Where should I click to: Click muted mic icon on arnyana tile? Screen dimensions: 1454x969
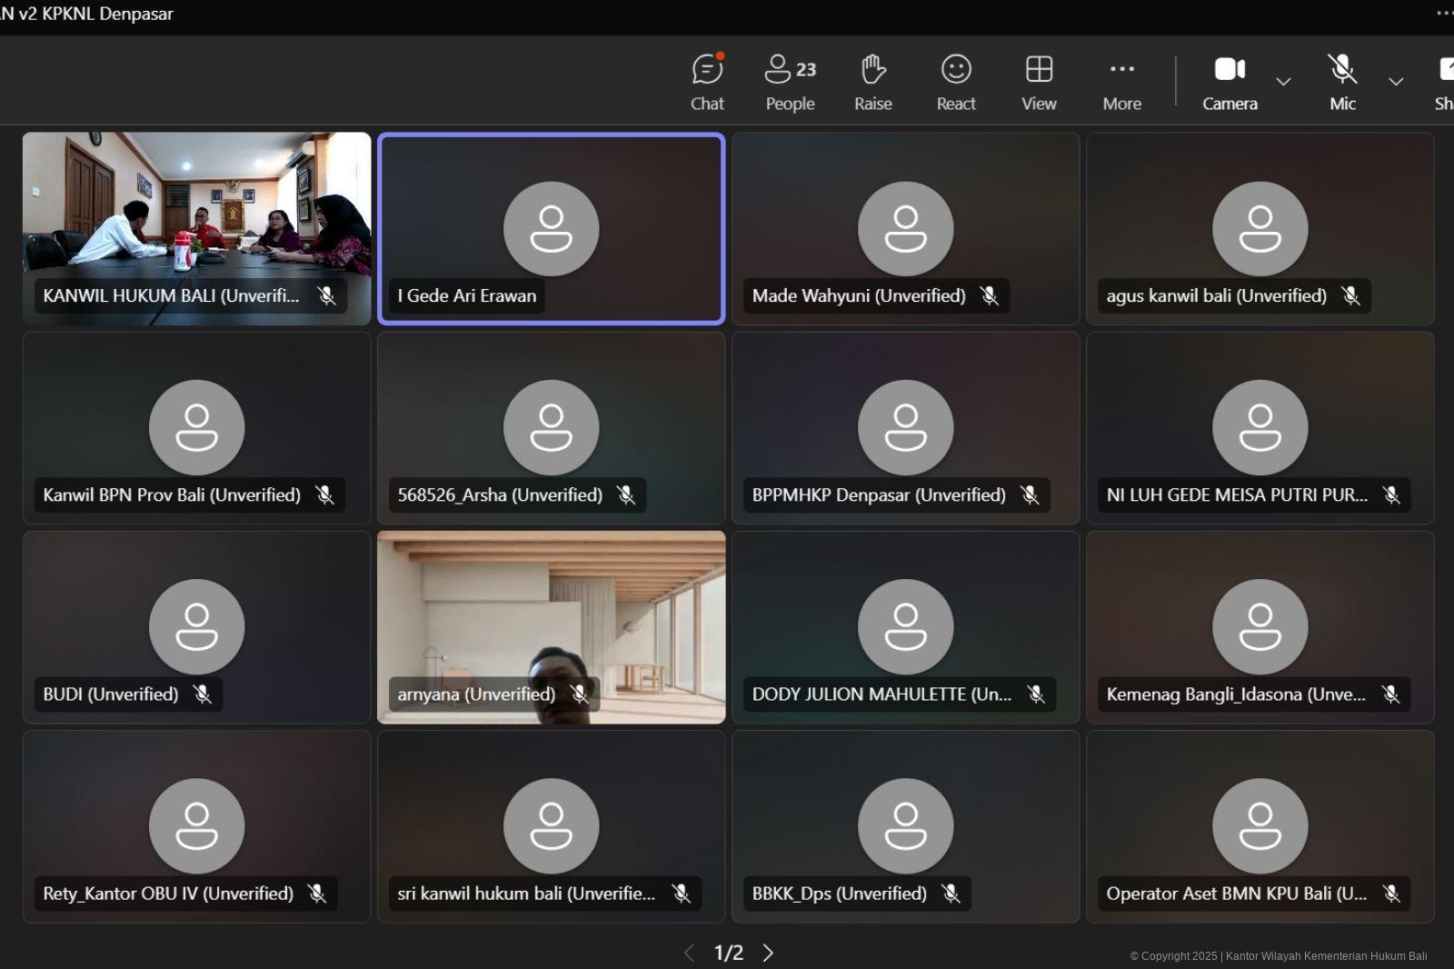tap(579, 694)
